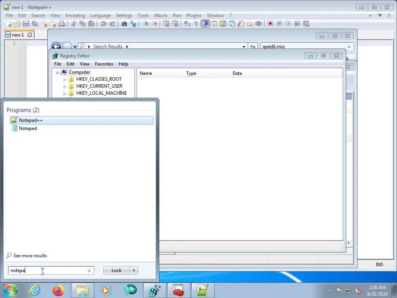Click the Print icon in Notepad++ toolbar
This screenshot has width=397, height=298.
click(62, 24)
